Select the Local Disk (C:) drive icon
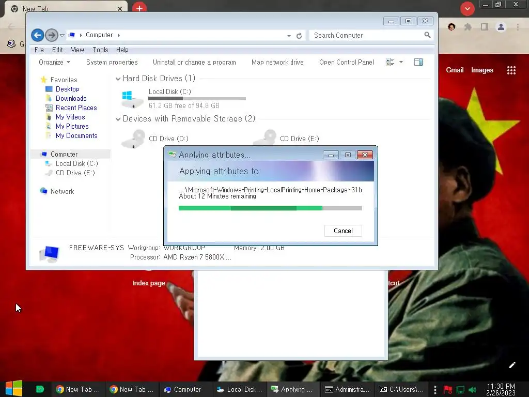The image size is (529, 397). coord(132,99)
